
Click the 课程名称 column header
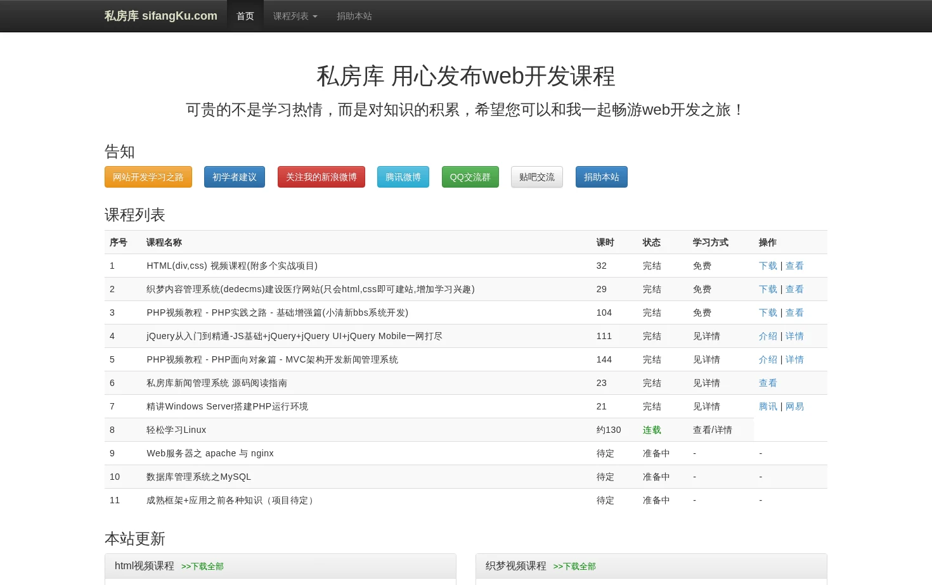(164, 242)
